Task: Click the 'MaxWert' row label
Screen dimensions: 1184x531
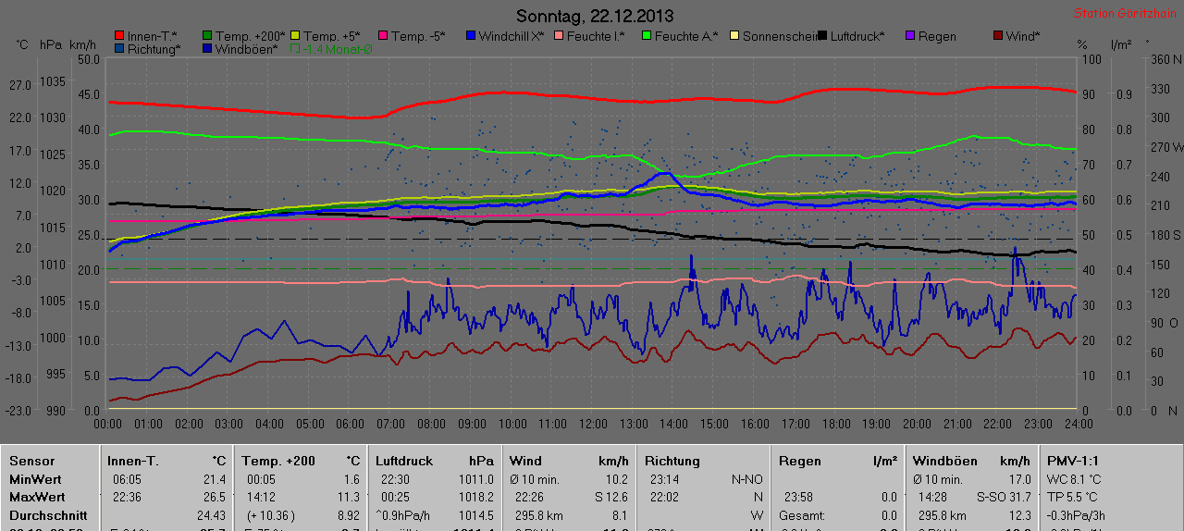Action: pyautogui.click(x=36, y=497)
